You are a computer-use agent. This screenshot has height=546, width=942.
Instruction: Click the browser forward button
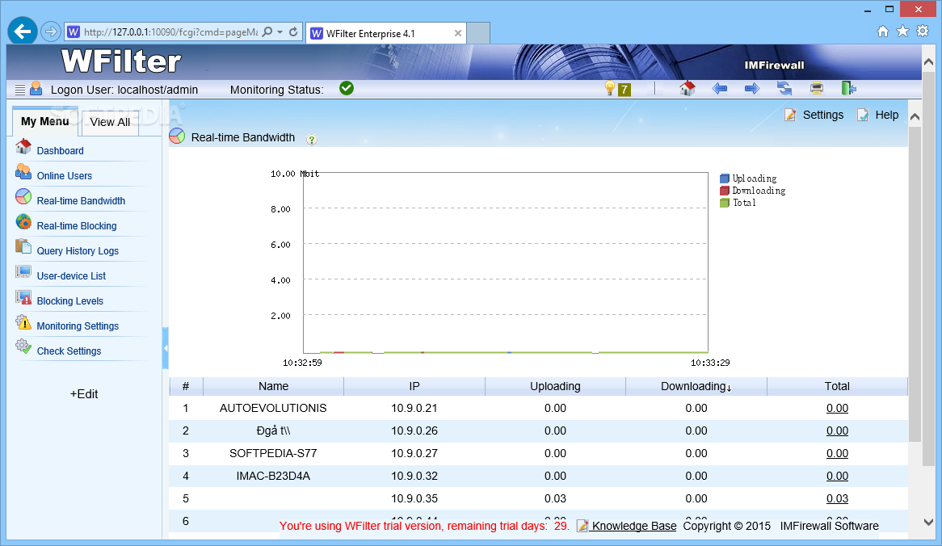(51, 31)
